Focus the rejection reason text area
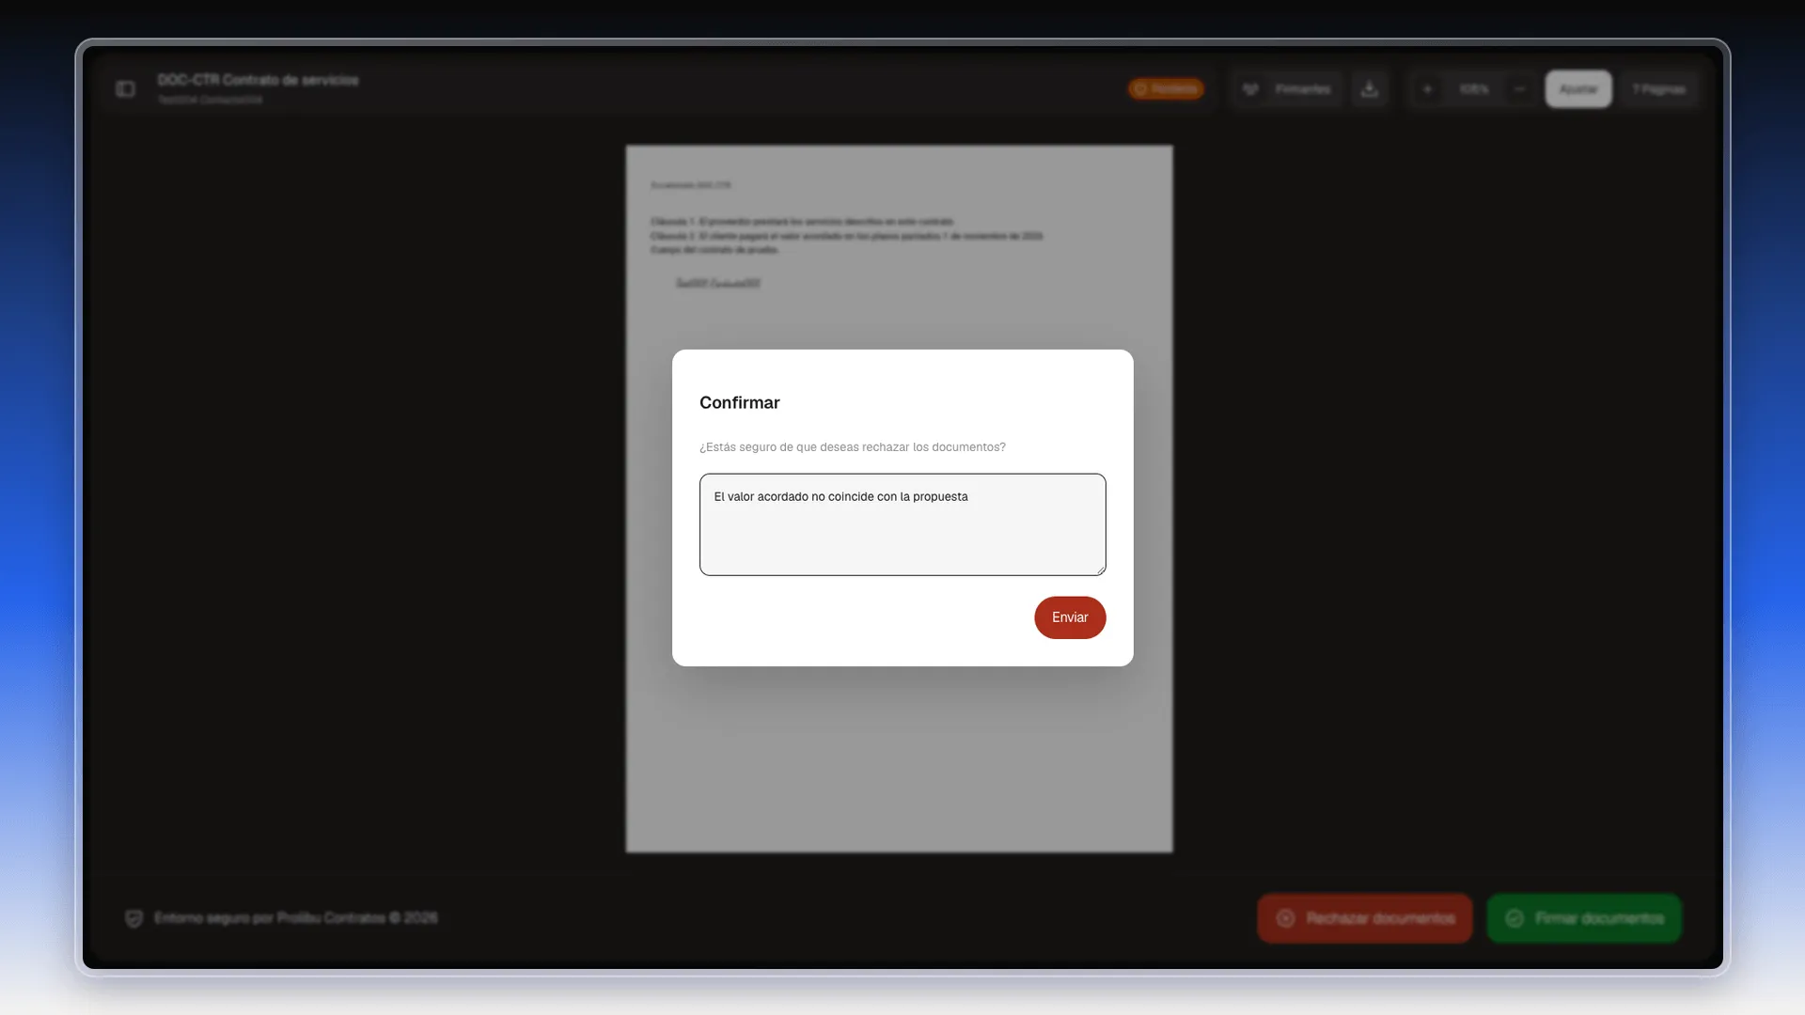The height and width of the screenshot is (1015, 1805). coord(902,524)
